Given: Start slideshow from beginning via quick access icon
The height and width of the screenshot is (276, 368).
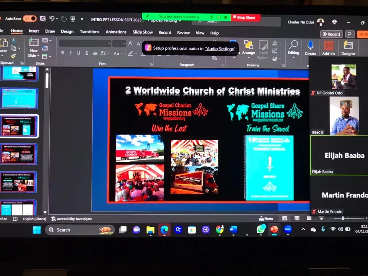Looking at the screenshot, I should [73, 19].
